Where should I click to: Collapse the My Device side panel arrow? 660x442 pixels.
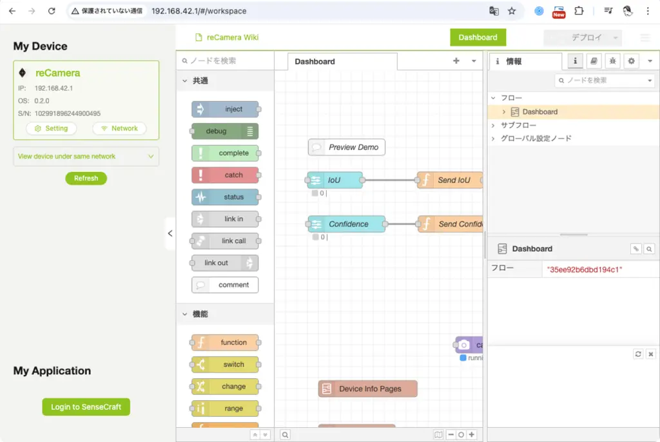[170, 233]
